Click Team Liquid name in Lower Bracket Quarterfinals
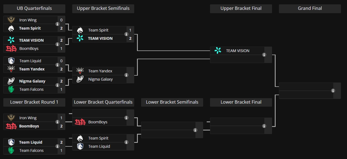The height and width of the screenshot is (159, 347). pos(99,146)
